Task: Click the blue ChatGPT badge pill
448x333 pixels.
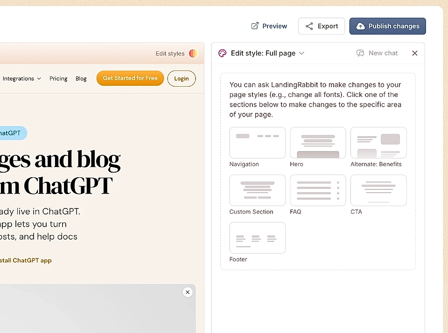Action: [14, 133]
